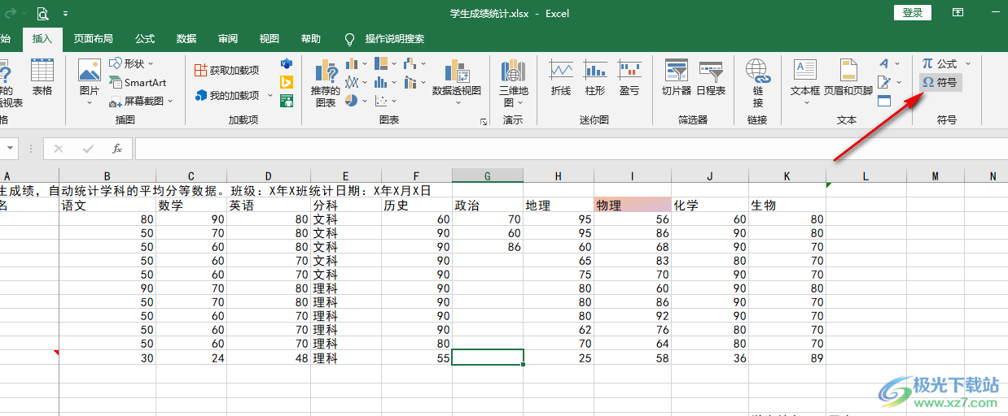The image size is (1008, 416).
Task: Open the 三维地图 3D map tool
Action: pyautogui.click(x=513, y=82)
